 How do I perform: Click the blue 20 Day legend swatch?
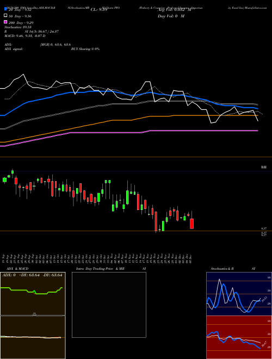pos(5,9)
